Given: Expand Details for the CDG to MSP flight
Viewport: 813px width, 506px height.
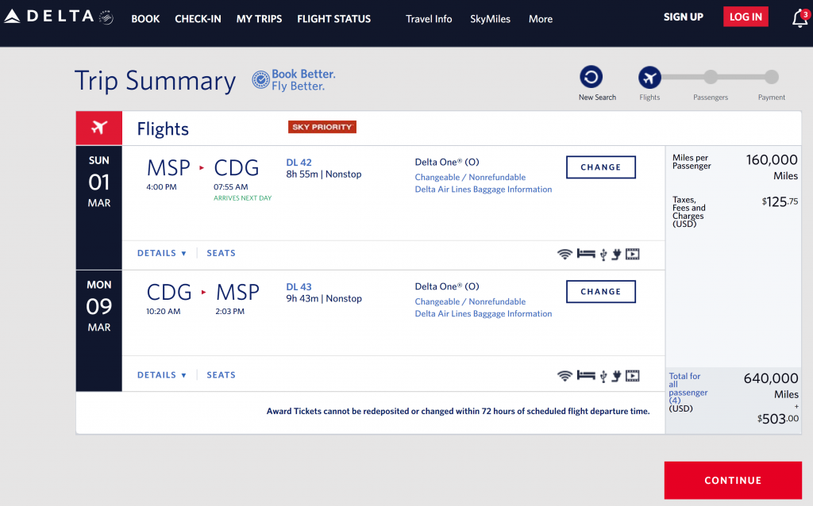Looking at the screenshot, I should click(162, 375).
